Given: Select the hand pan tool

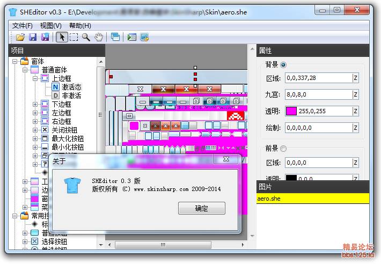Looking at the screenshot, I should pyautogui.click(x=99, y=37).
